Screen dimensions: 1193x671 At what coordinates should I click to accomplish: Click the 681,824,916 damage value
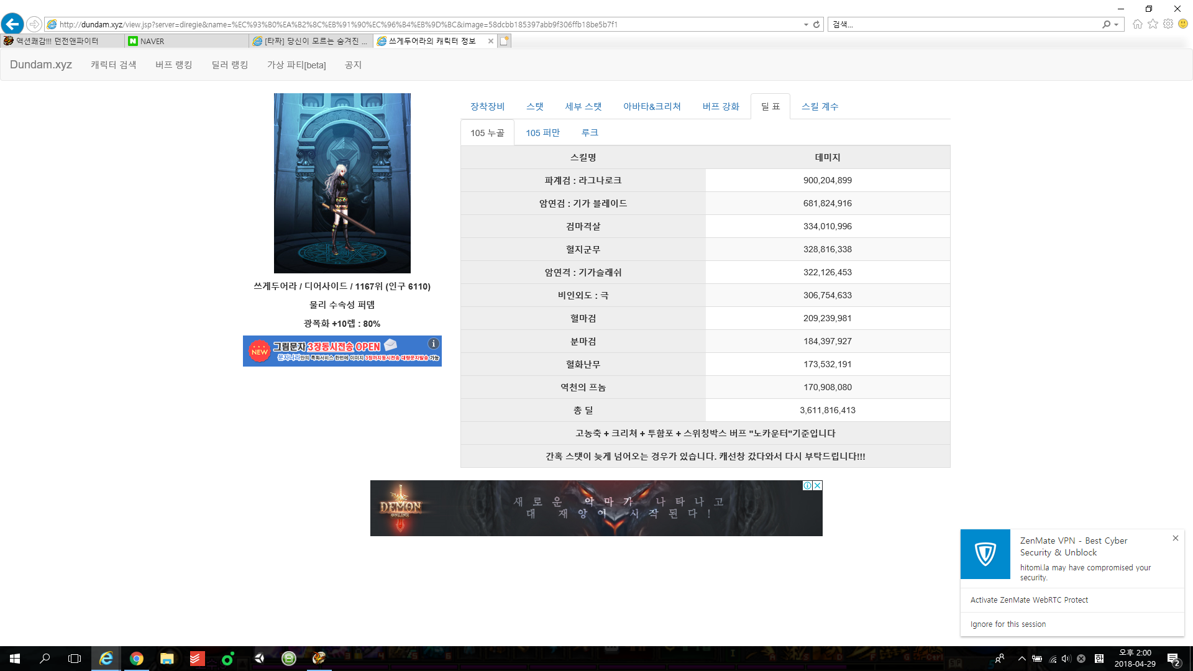[x=828, y=203]
